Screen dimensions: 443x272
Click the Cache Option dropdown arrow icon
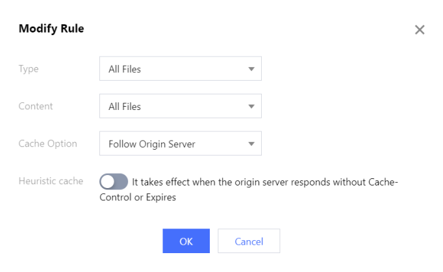(x=251, y=144)
